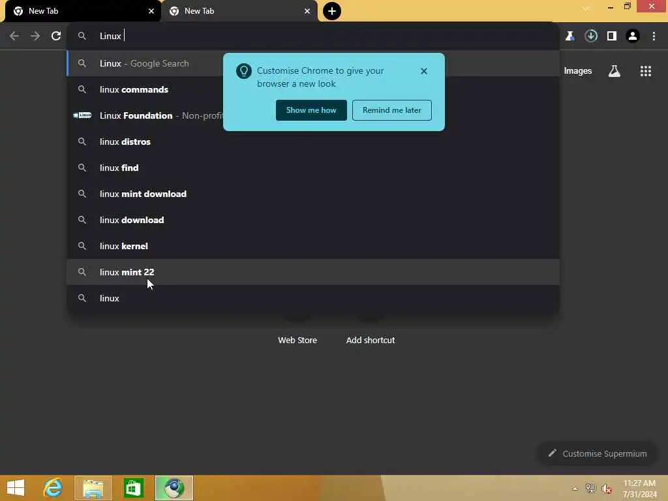Go back using the back arrow
This screenshot has height=501, width=668.
tap(14, 37)
